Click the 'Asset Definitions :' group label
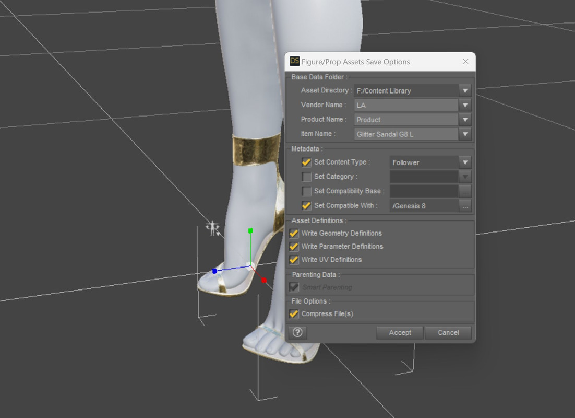Screen dimensions: 575x418 (x=319, y=220)
